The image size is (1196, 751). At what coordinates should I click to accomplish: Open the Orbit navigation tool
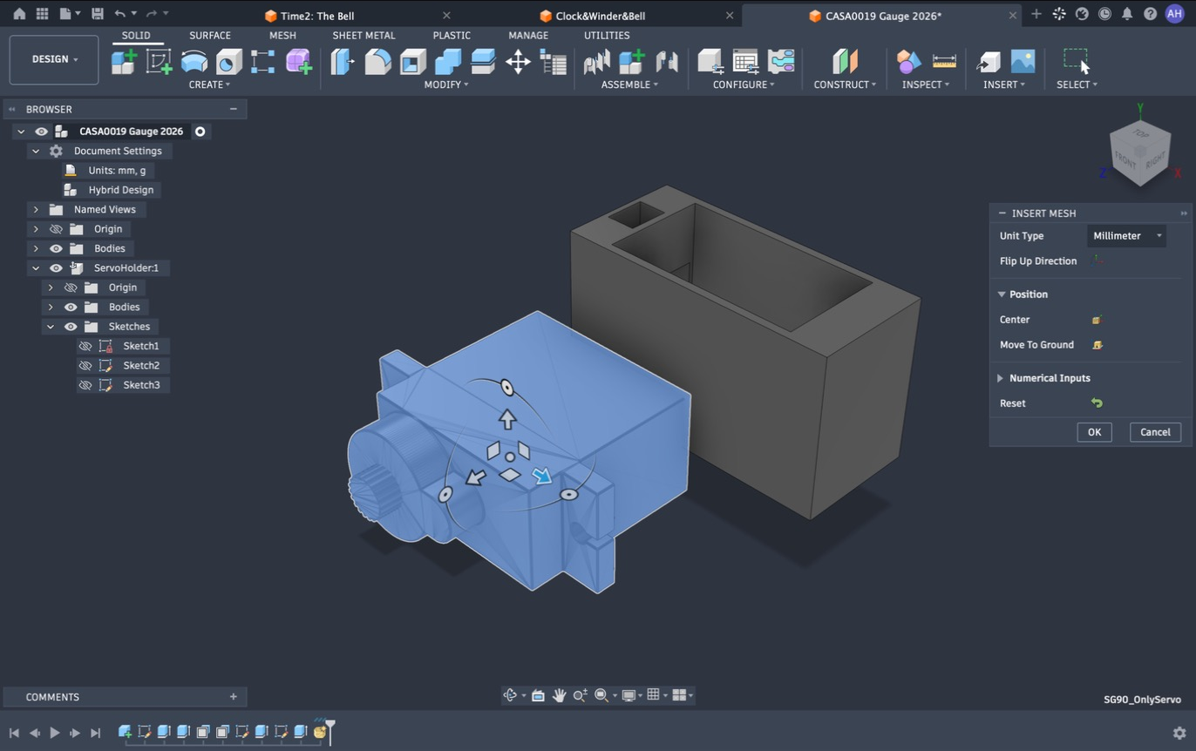point(511,695)
